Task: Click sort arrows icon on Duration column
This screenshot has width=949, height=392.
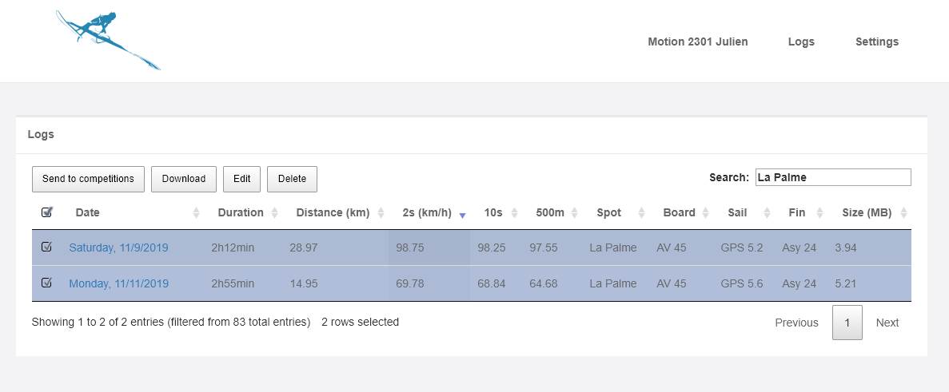Action: click(275, 213)
